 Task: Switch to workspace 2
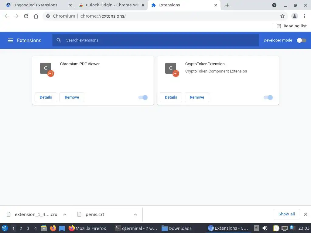pos(21,228)
